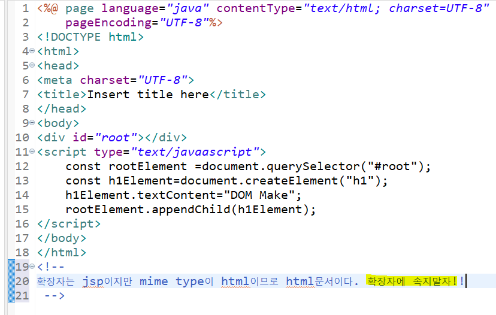
Task: Collapse the comment fold marker on line 19
Action: [32, 266]
